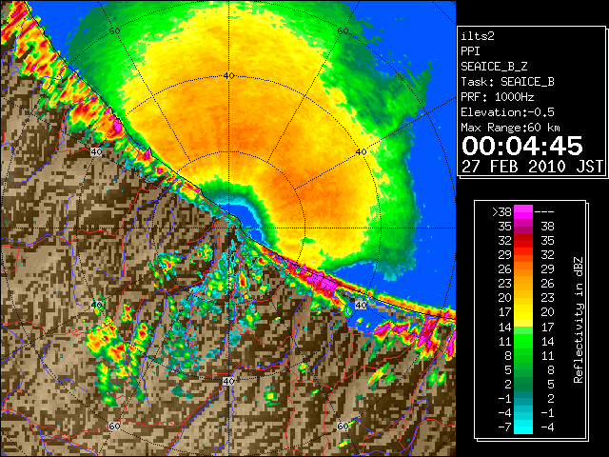Select the PPI scan type label
This screenshot has width=609, height=457.
click(470, 51)
